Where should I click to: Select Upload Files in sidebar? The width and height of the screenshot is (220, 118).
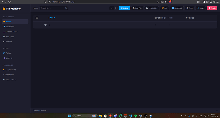tap(15, 27)
